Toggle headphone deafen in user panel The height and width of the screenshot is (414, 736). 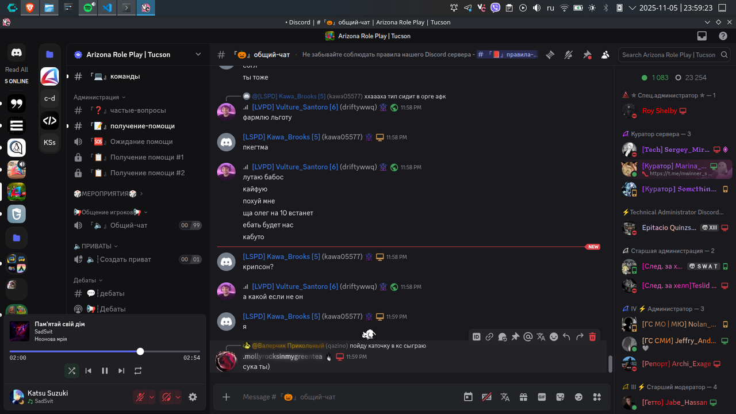[167, 397]
